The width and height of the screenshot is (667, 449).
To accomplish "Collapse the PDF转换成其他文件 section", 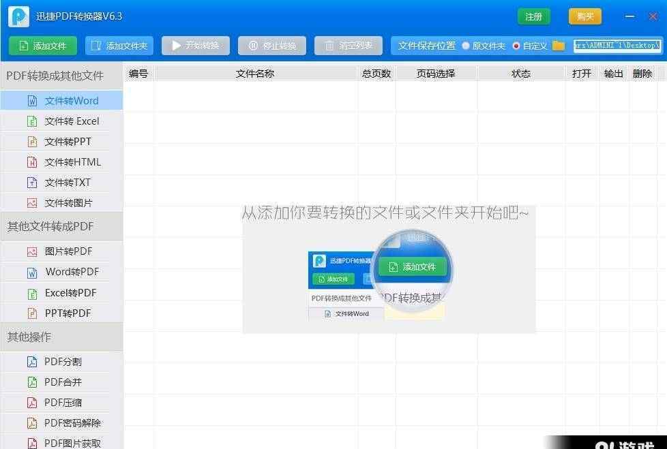I will click(61, 76).
